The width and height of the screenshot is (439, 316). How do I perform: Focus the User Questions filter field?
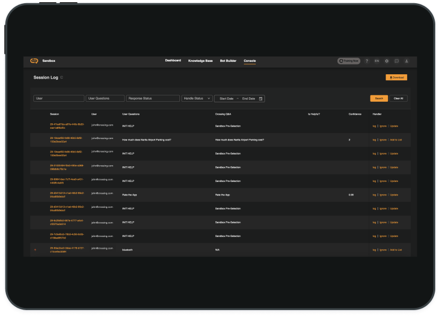105,99
